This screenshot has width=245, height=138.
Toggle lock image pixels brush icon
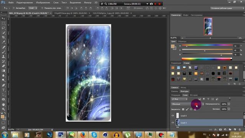187,109
